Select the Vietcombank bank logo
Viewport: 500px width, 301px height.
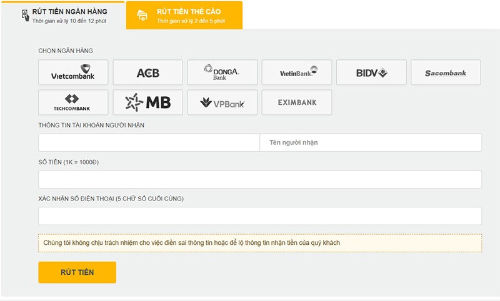click(x=73, y=72)
